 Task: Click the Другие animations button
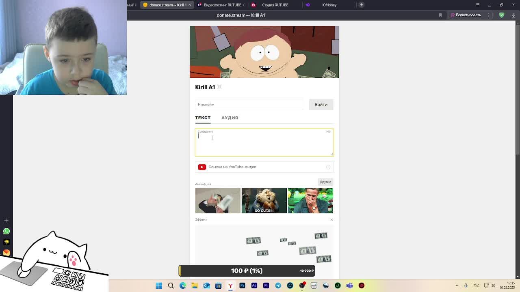coord(325,182)
